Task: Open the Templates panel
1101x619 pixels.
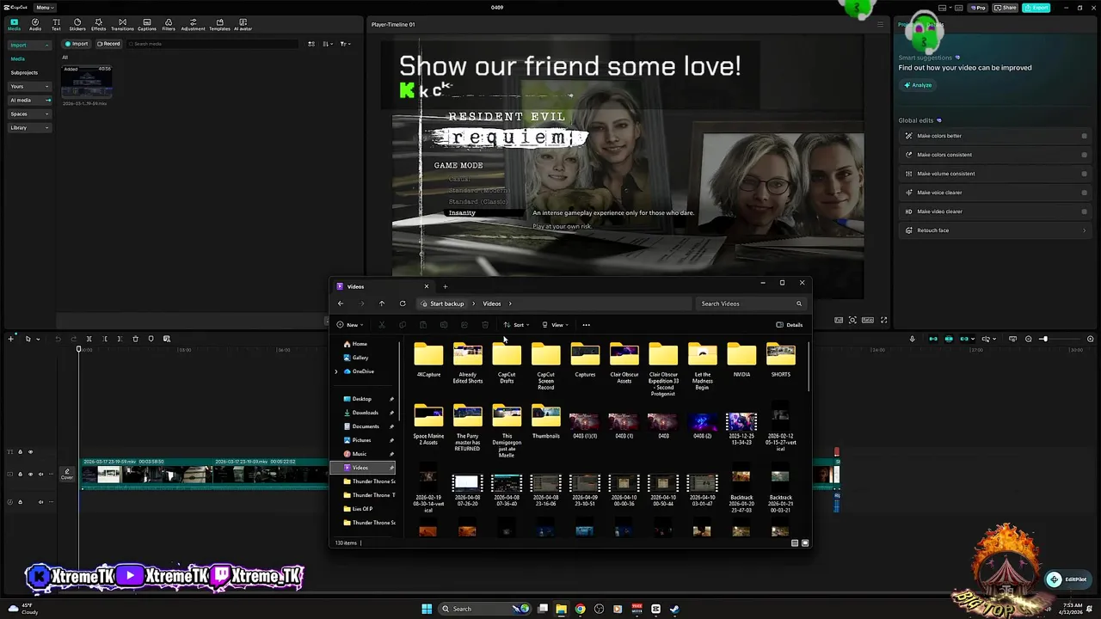Action: 219,24
